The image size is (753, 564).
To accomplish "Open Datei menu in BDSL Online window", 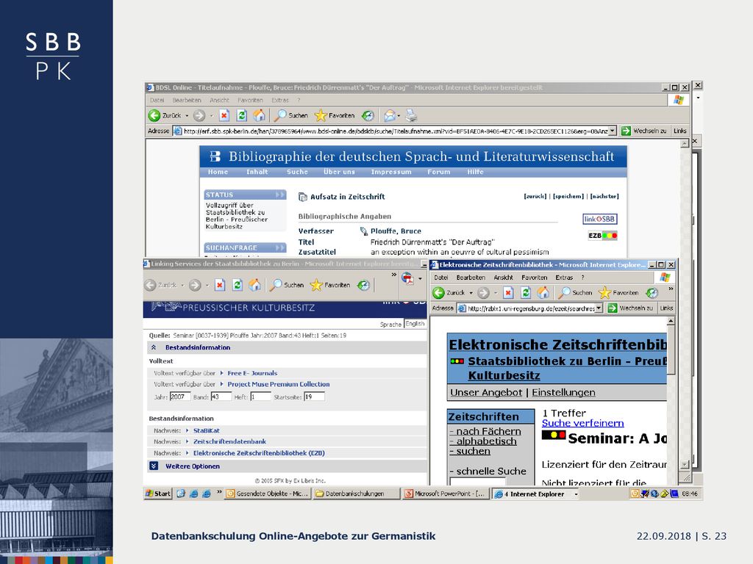I will pyautogui.click(x=157, y=100).
